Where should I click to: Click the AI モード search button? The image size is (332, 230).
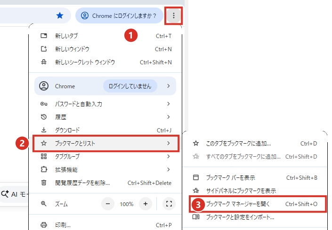pos(14,194)
